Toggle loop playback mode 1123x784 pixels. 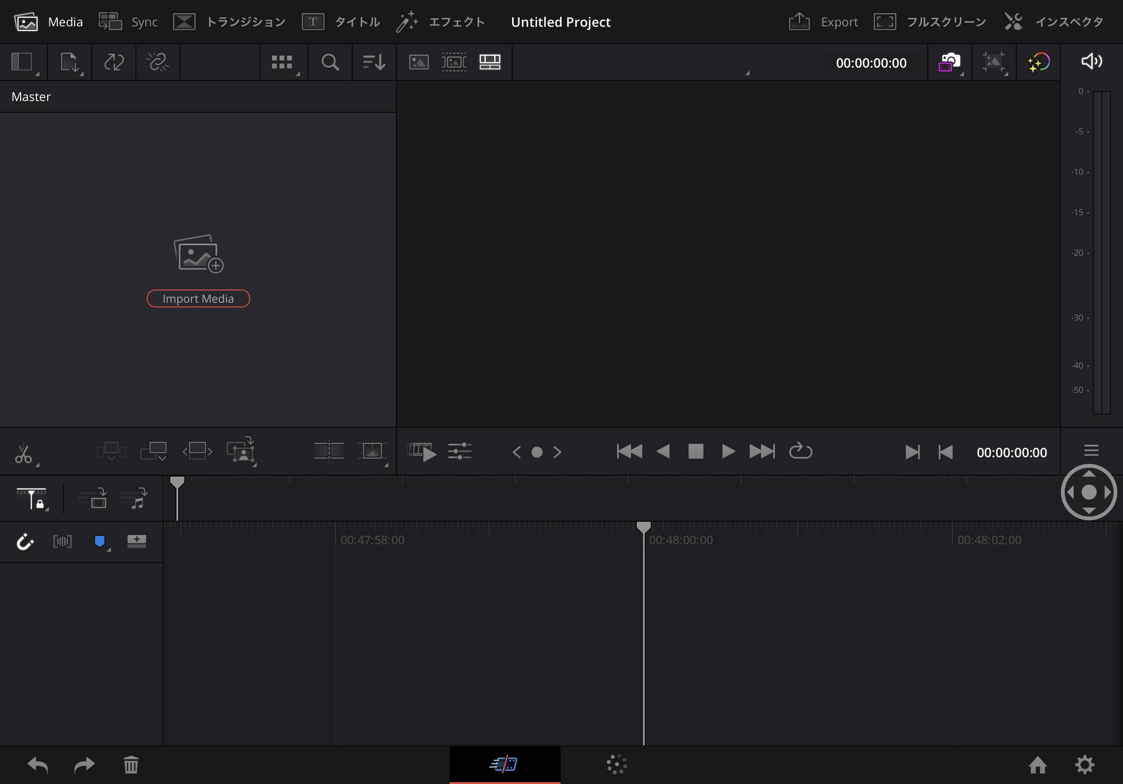(x=800, y=451)
